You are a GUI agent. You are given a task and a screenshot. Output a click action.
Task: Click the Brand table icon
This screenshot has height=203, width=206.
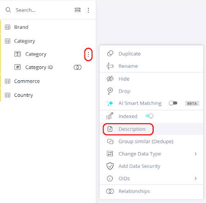click(7, 27)
